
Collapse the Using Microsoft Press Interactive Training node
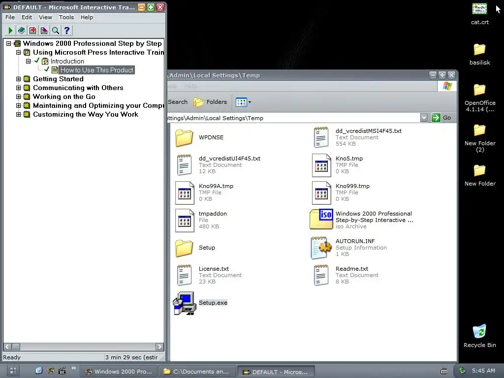[x=18, y=52]
